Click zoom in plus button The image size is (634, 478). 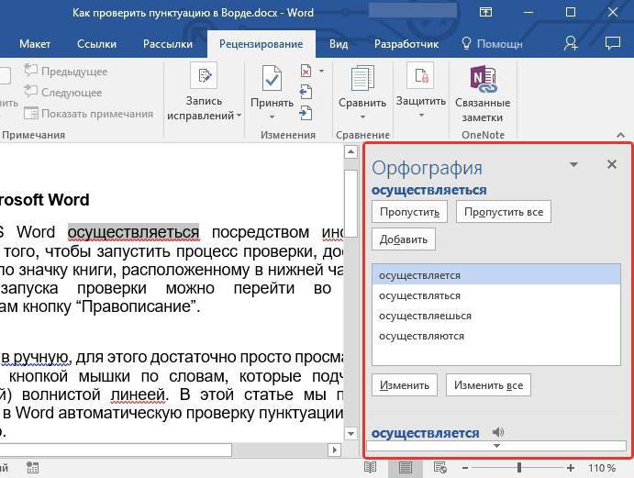(571, 468)
